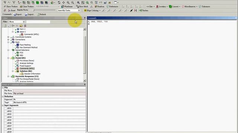
Task: Click the Thicken edge display button
Action: click(x=144, y=10)
